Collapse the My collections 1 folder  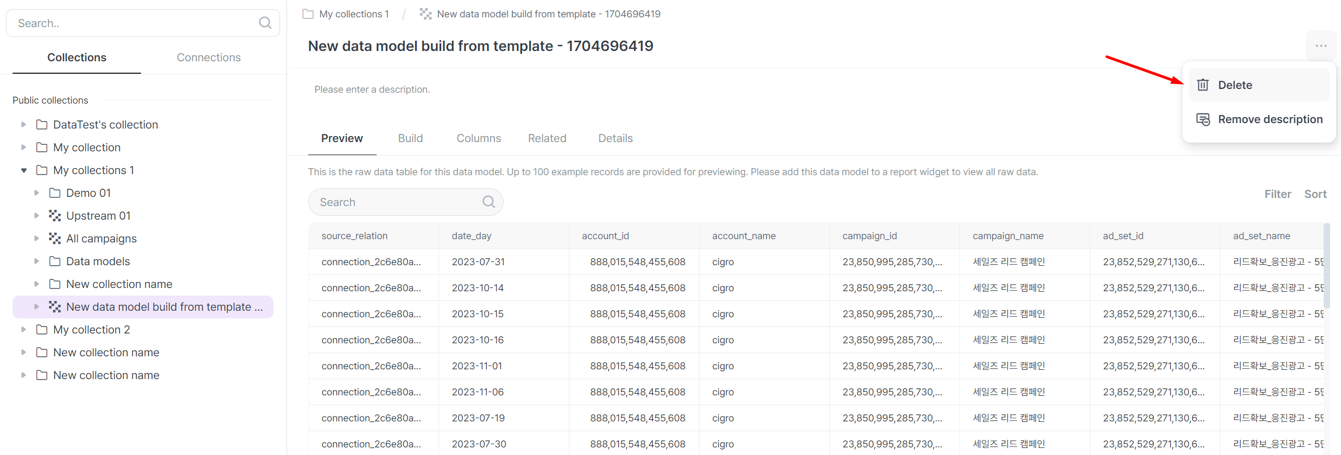tap(24, 170)
